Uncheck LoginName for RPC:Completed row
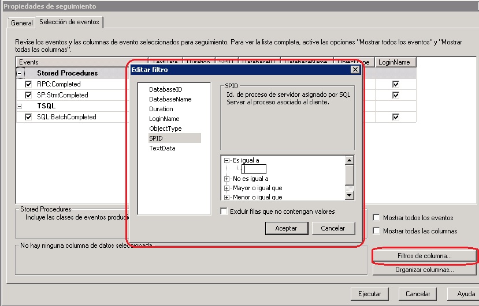This screenshot has height=306, width=479. [396, 84]
